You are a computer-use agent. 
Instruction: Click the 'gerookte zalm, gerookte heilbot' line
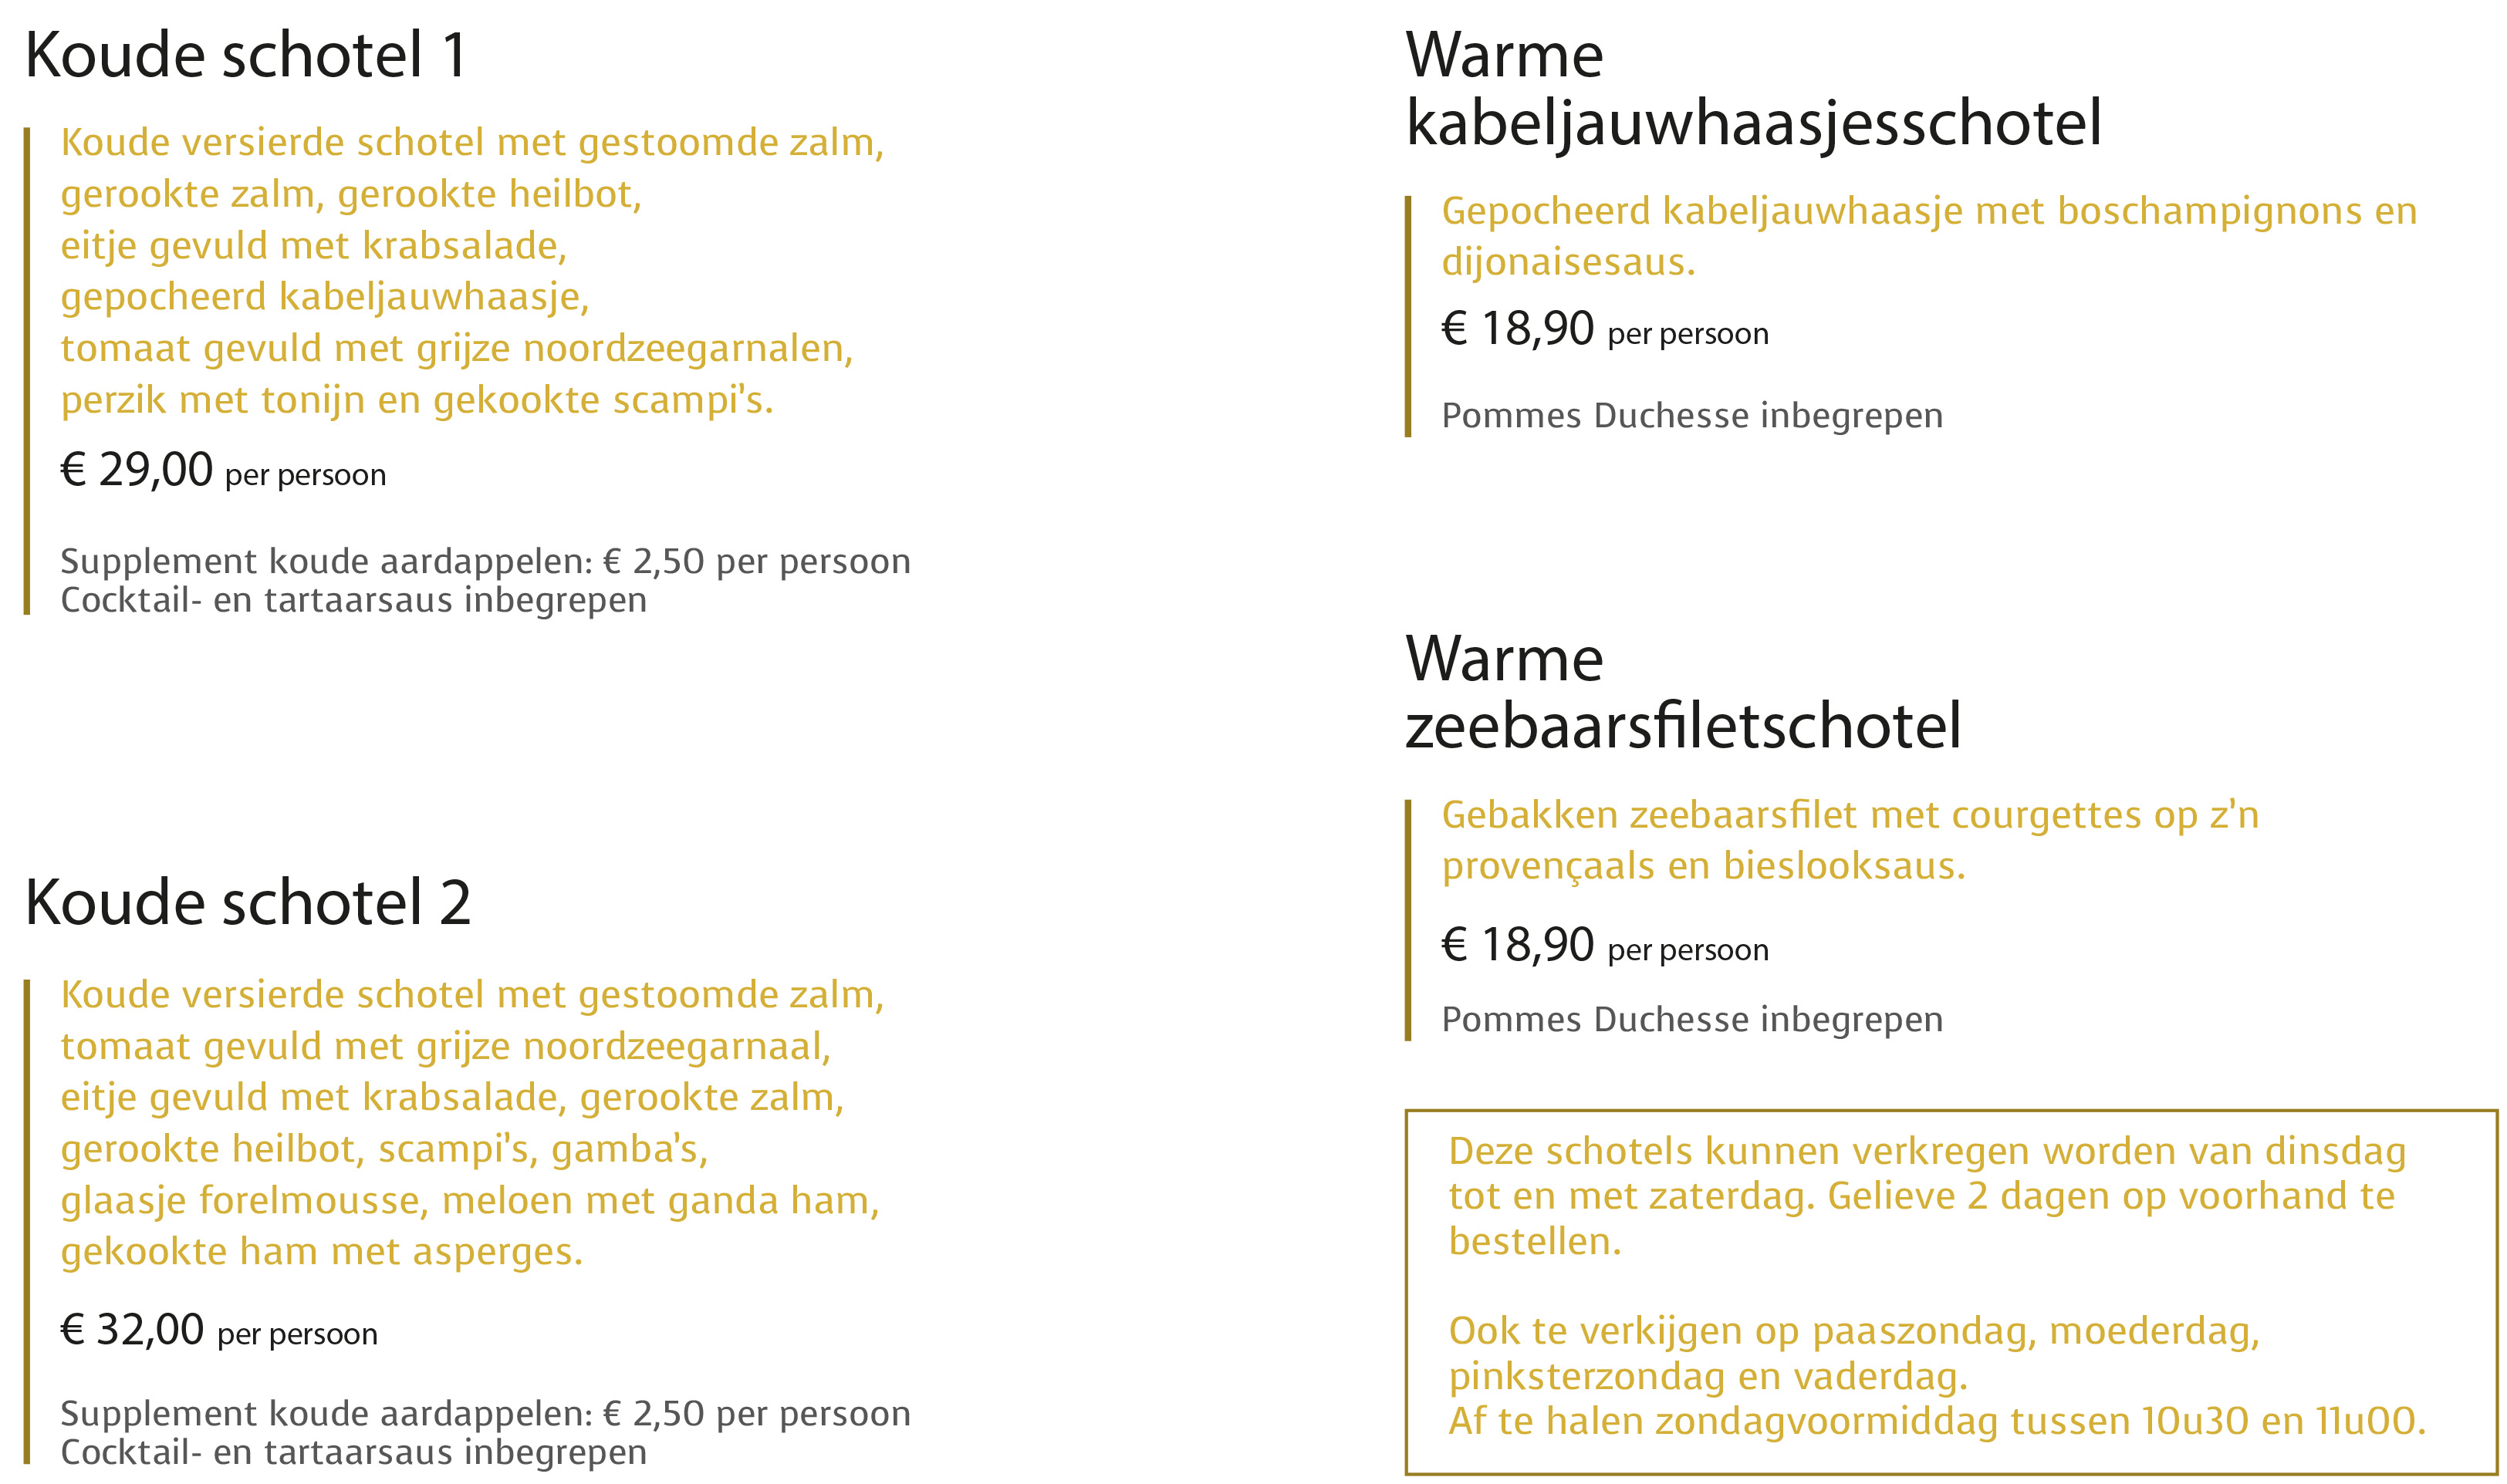coord(351,194)
